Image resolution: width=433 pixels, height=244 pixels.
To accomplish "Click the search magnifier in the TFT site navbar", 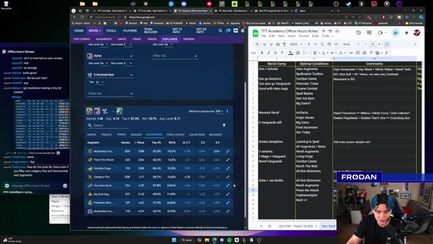I will pos(220,30).
